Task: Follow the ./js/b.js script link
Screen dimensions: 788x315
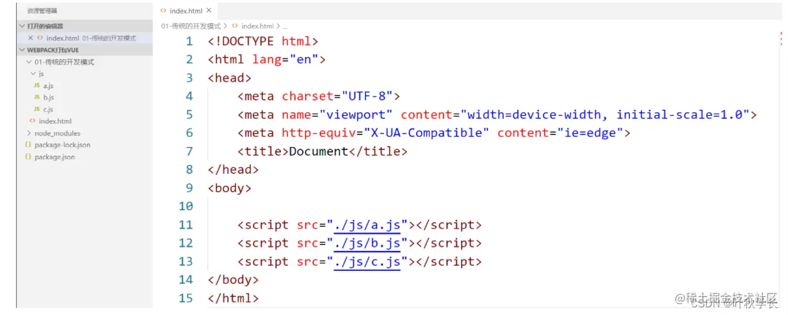Action: point(367,243)
